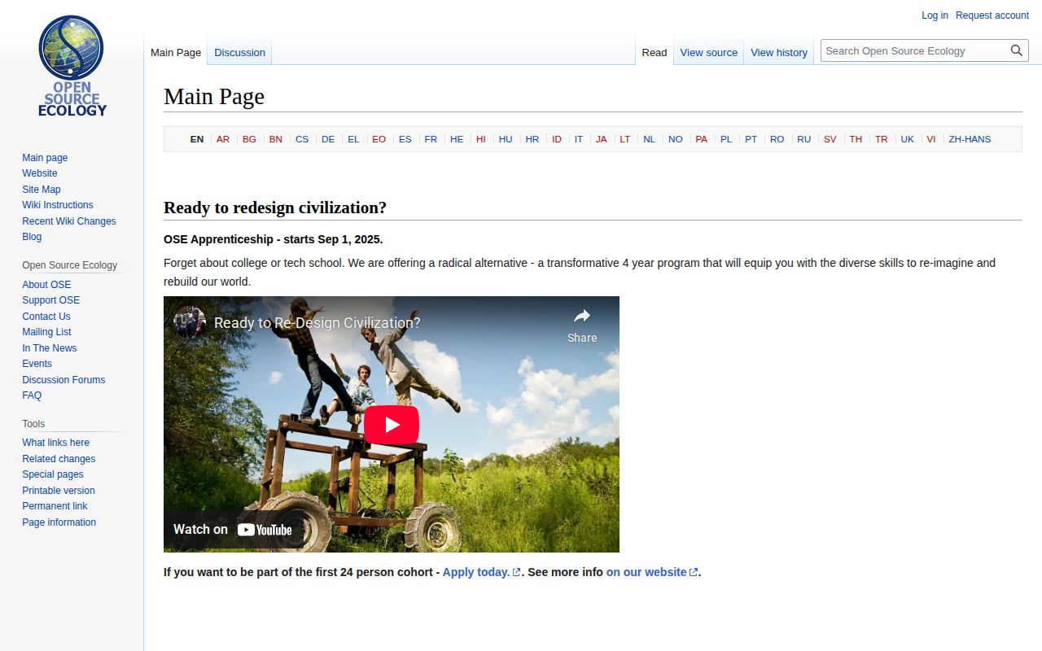1042x651 pixels.
Task: Open the View source page
Action: 708,52
